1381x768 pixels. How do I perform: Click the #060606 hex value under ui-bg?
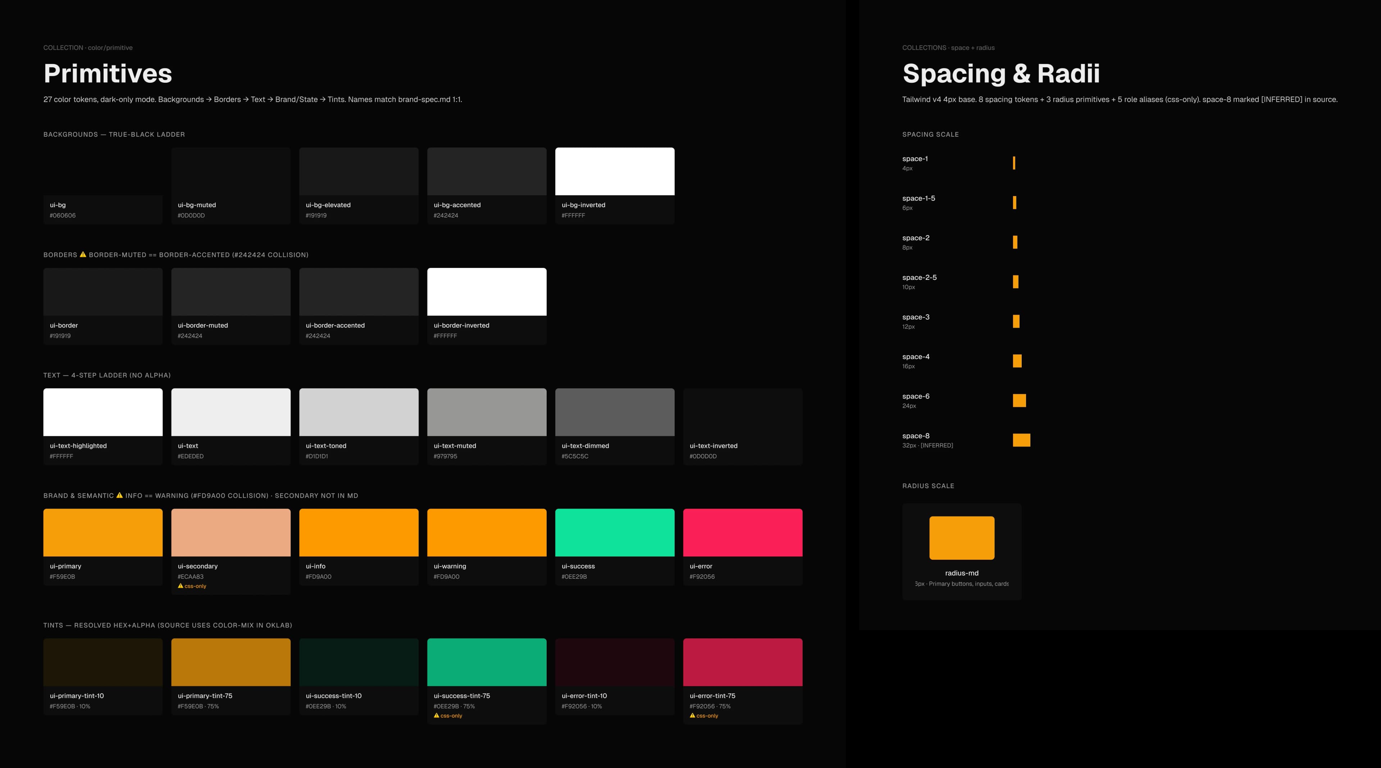point(63,215)
